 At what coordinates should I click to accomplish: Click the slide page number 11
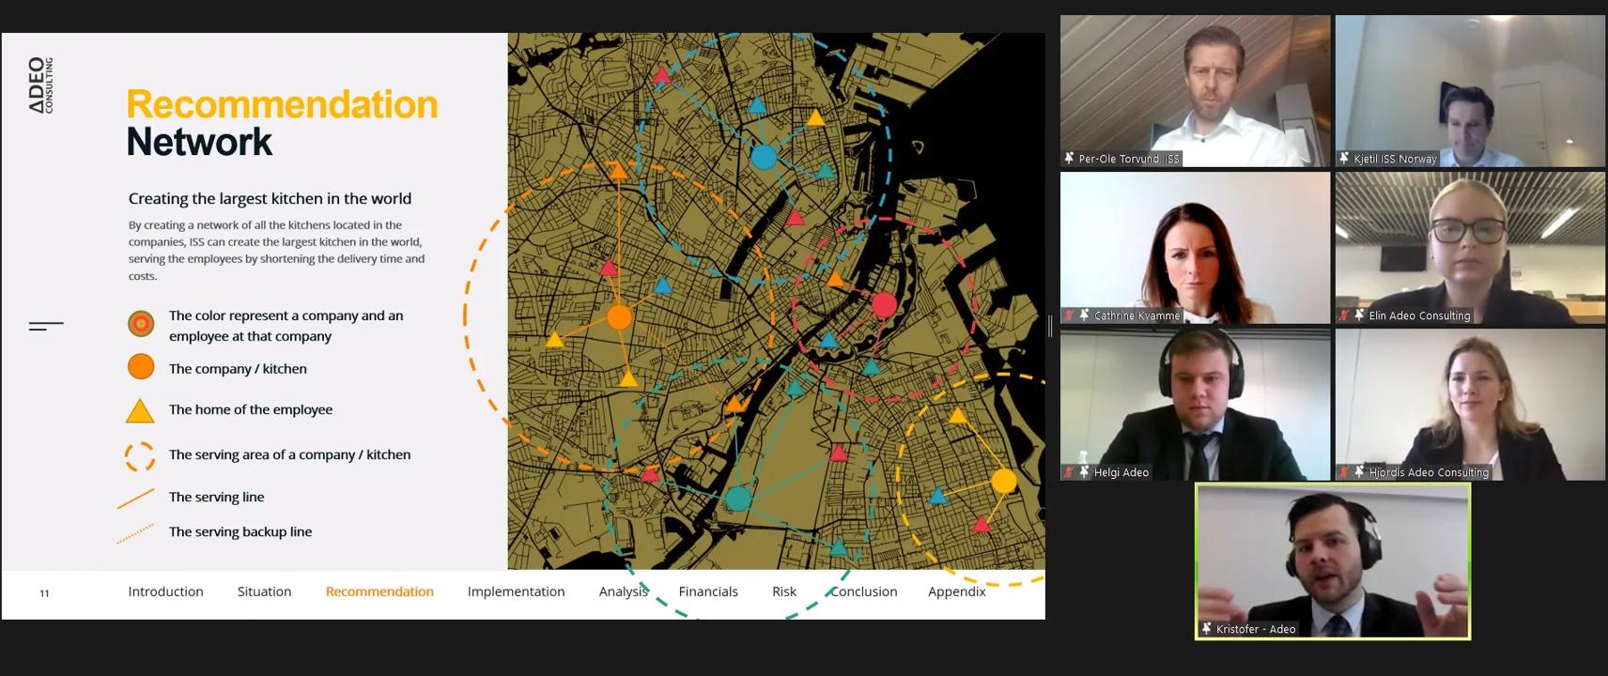click(44, 593)
